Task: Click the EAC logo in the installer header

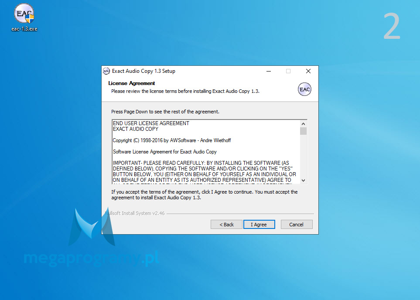Action: pos(304,89)
